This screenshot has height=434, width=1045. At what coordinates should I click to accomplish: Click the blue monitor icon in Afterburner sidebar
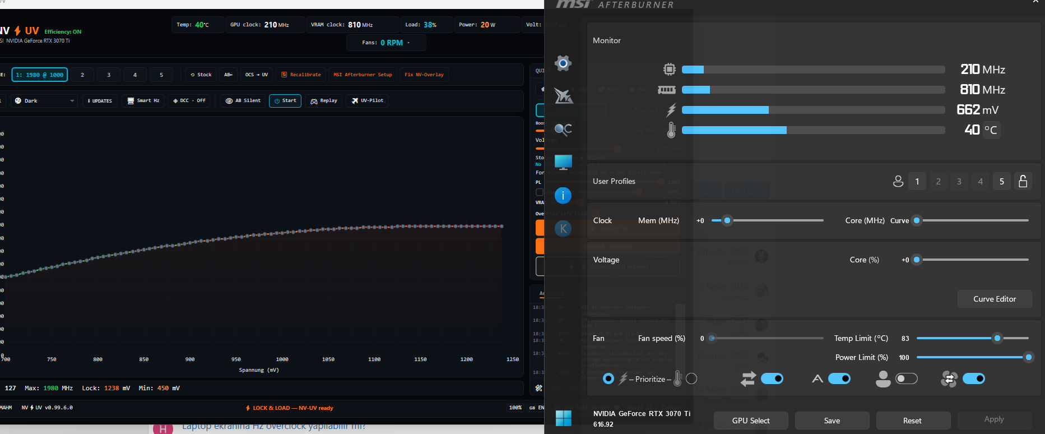tap(563, 163)
